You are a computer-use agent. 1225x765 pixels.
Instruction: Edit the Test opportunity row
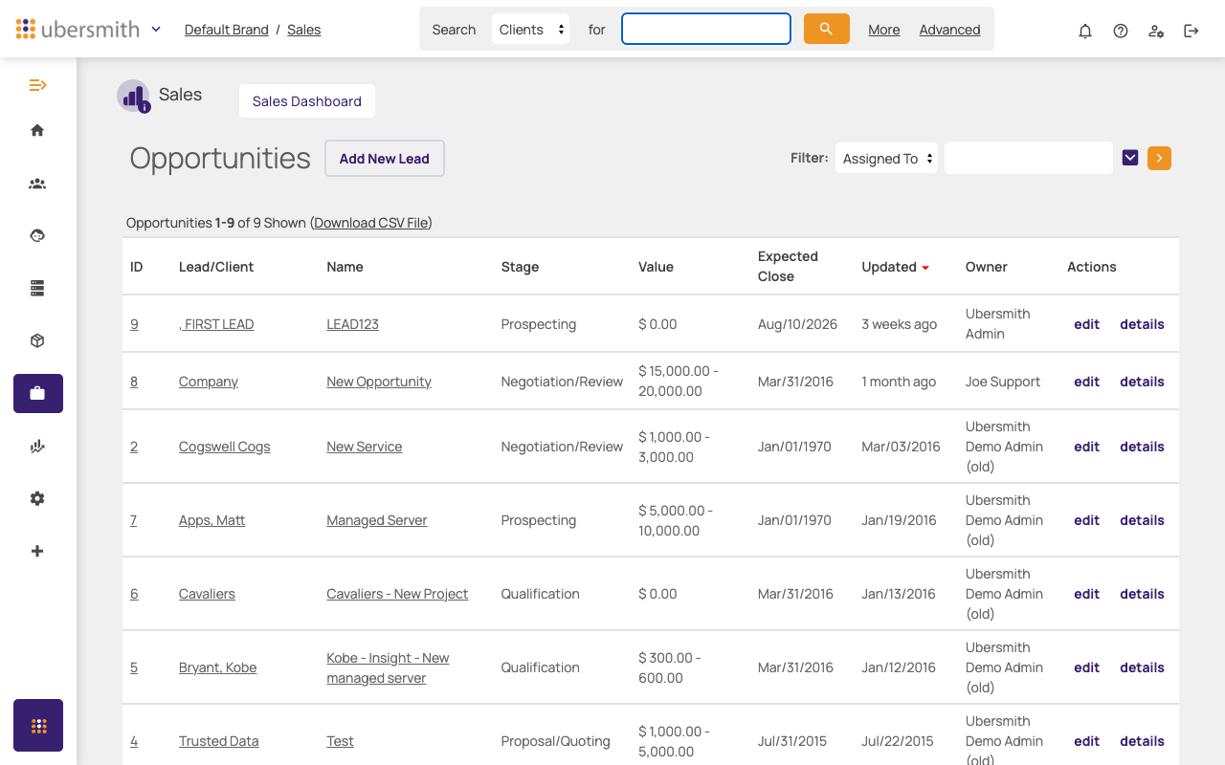coord(1086,741)
